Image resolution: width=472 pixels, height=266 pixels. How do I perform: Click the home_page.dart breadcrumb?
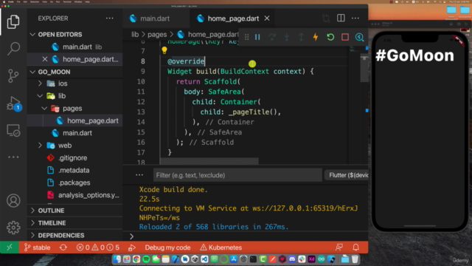click(208, 35)
